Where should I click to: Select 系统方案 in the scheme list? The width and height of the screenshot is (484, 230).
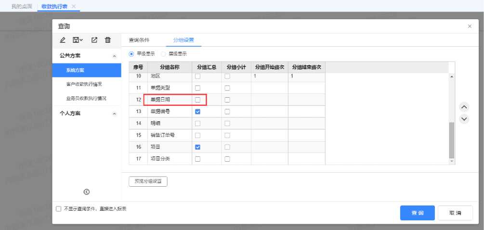(87, 70)
